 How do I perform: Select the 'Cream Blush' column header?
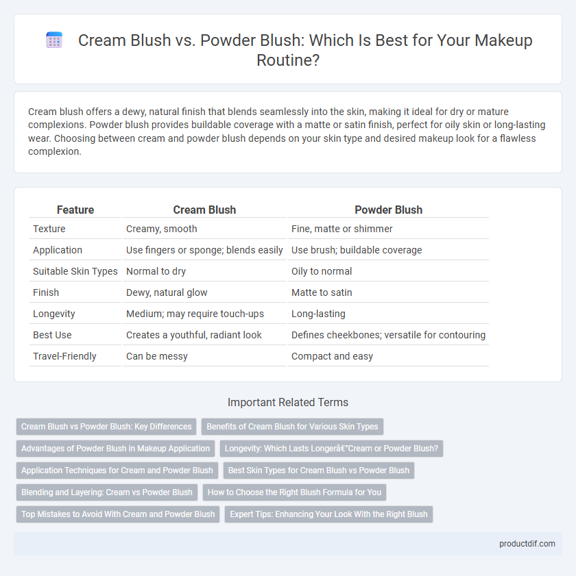point(204,210)
